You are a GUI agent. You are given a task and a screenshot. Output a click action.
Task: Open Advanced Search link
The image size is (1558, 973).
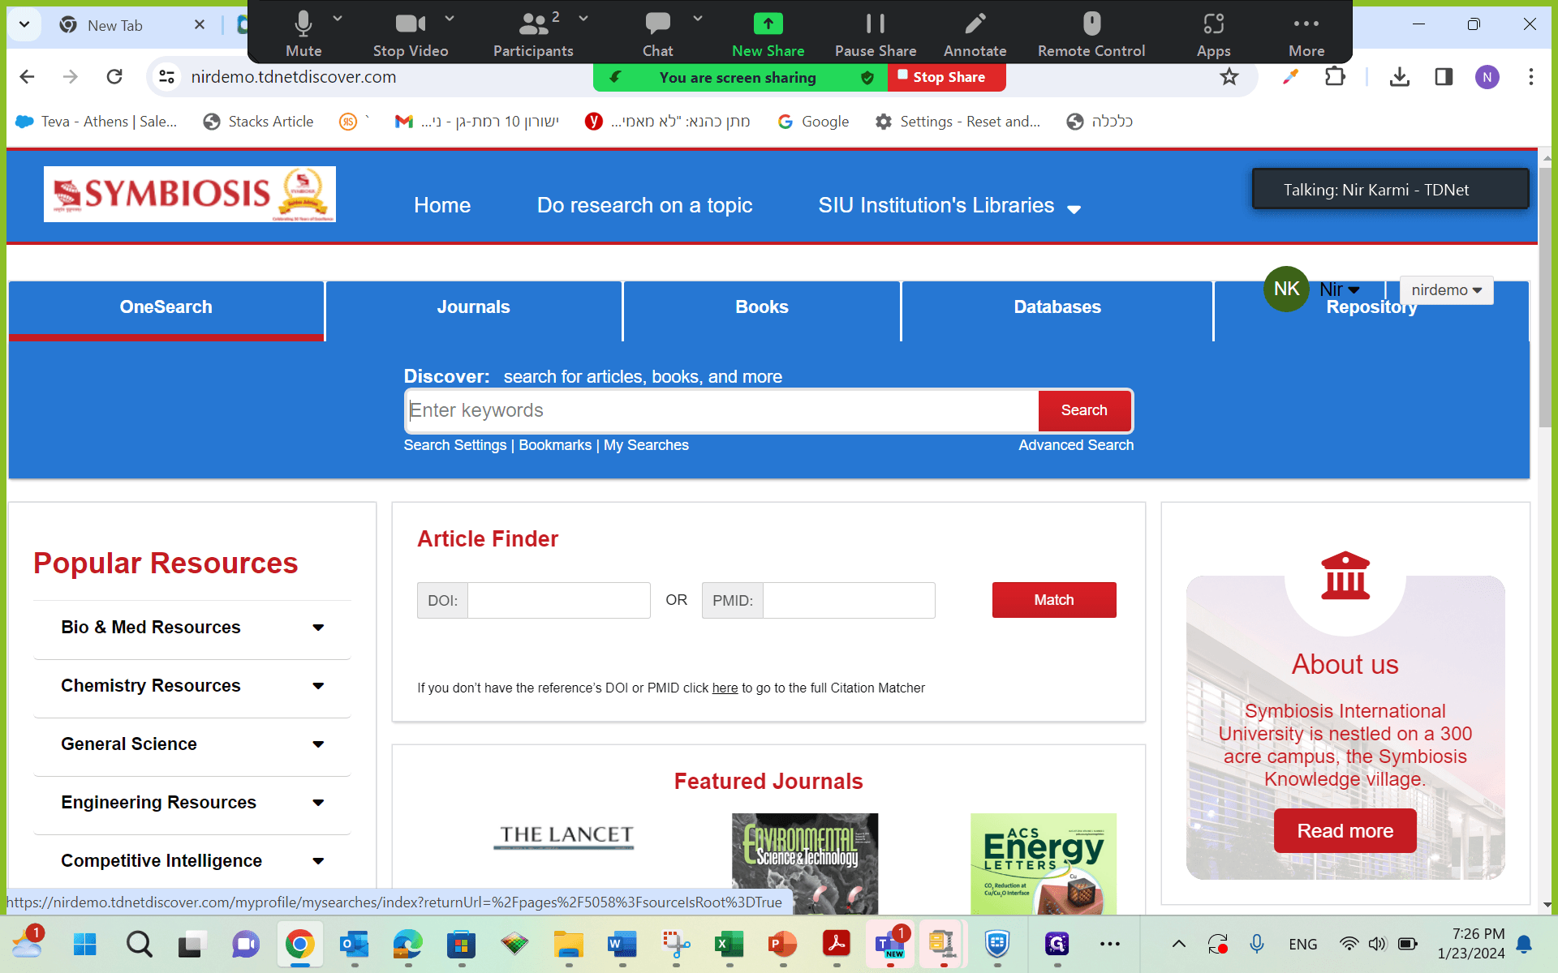1076,446
